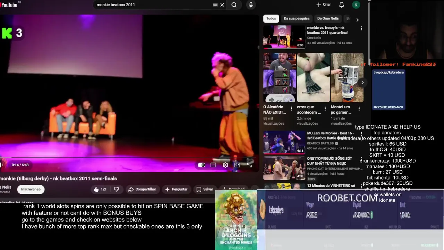
Task: Open options for the 'erros que acontecem' short
Action: click(325, 109)
